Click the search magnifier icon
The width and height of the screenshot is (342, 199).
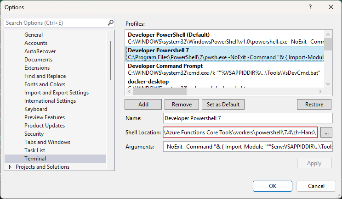point(111,22)
